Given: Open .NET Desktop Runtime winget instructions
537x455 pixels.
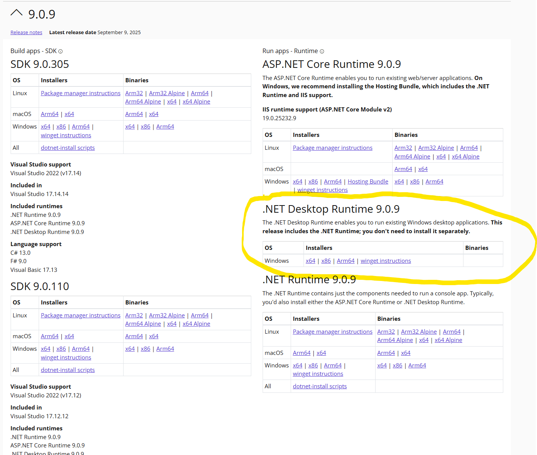Looking at the screenshot, I should (x=386, y=261).
